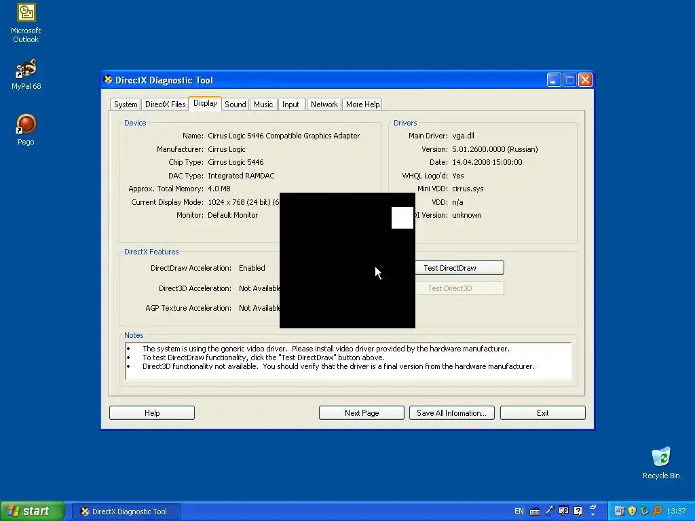Viewport: 695px width, 521px height.
Task: Switch to the Sound tab
Action: tap(236, 104)
